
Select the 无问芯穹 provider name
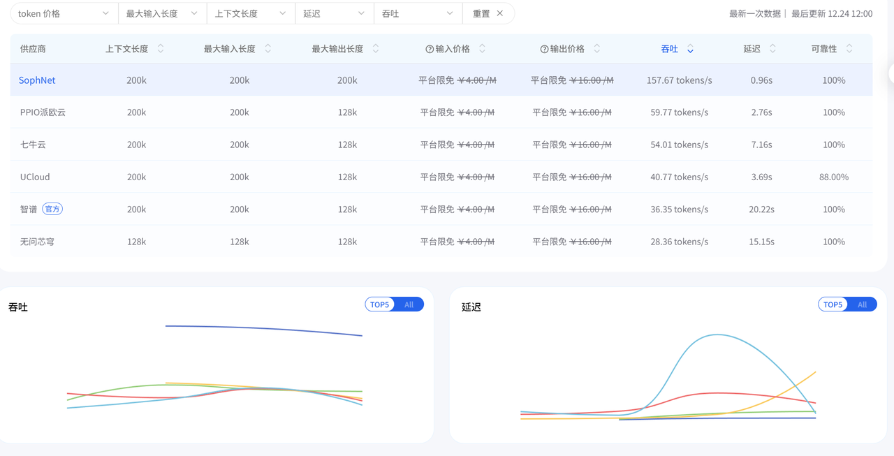click(x=37, y=242)
